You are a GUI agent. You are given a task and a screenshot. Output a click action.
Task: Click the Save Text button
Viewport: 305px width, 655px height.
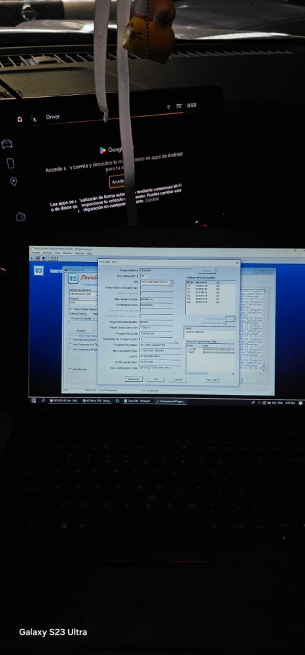point(211,380)
